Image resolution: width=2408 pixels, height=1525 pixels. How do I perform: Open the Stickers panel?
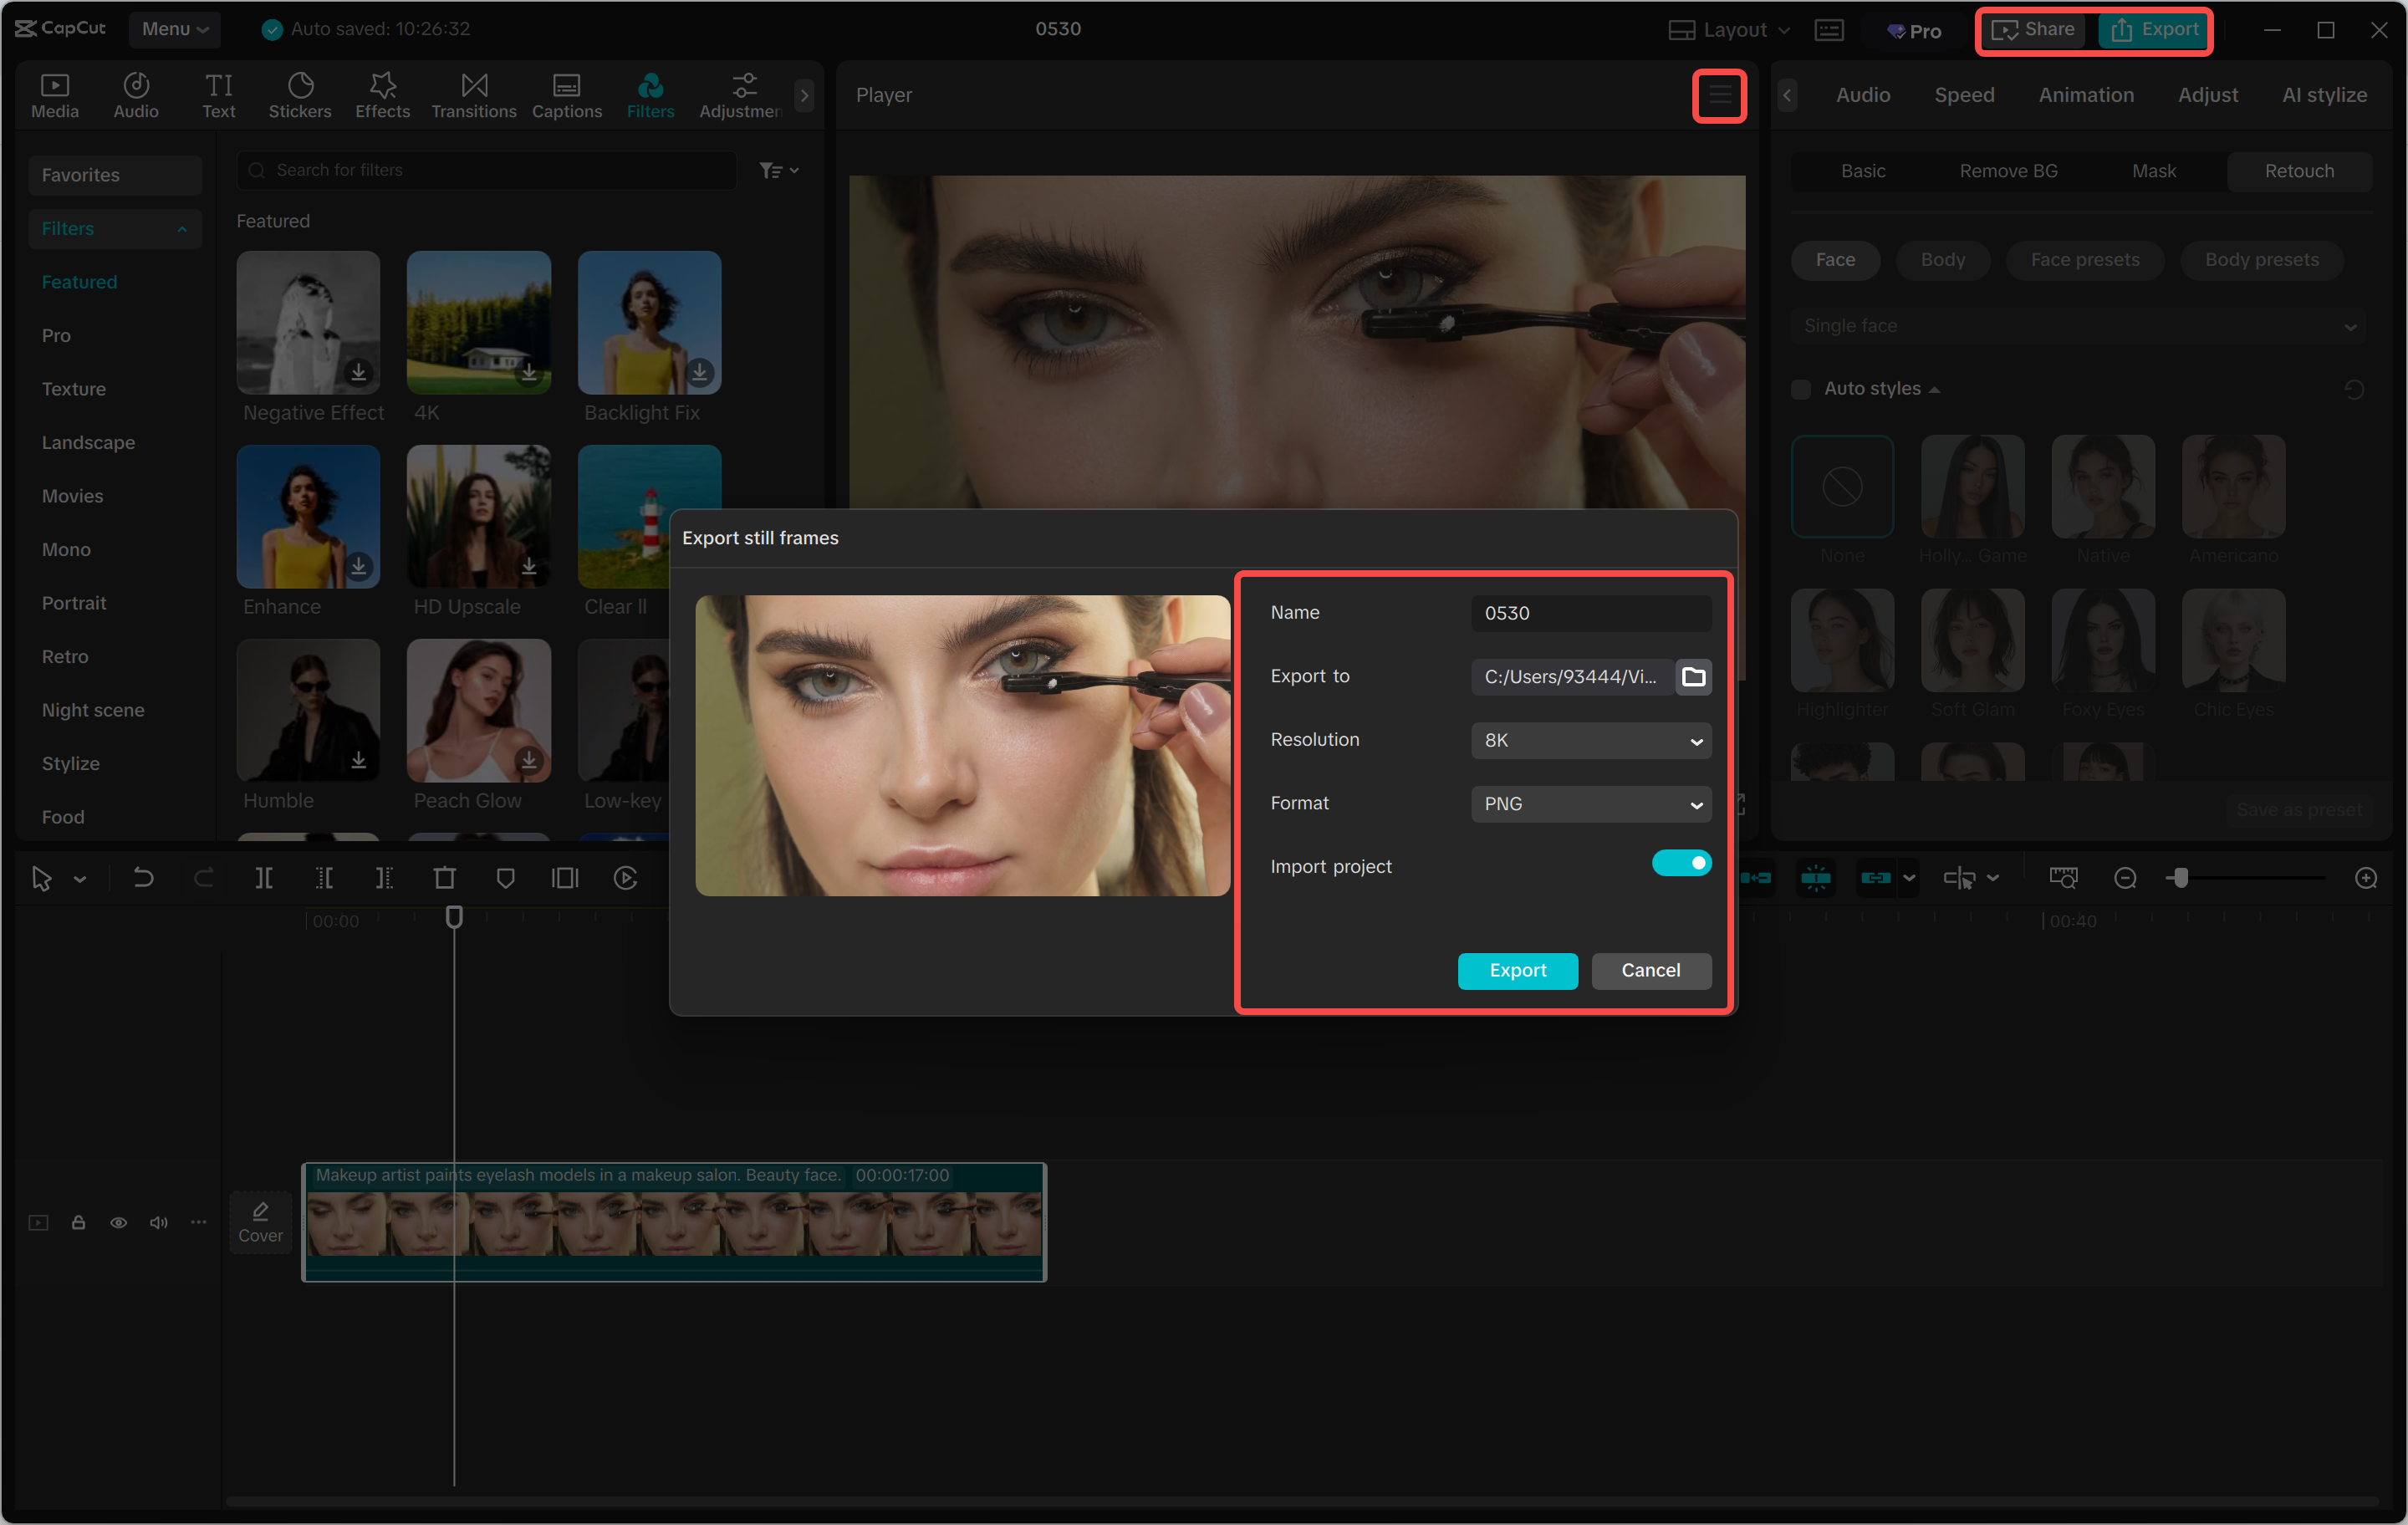pyautogui.click(x=299, y=95)
